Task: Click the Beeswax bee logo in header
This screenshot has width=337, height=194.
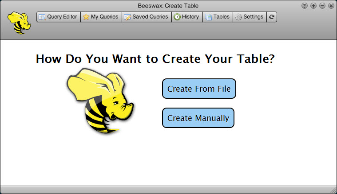Action: pyautogui.click(x=19, y=23)
